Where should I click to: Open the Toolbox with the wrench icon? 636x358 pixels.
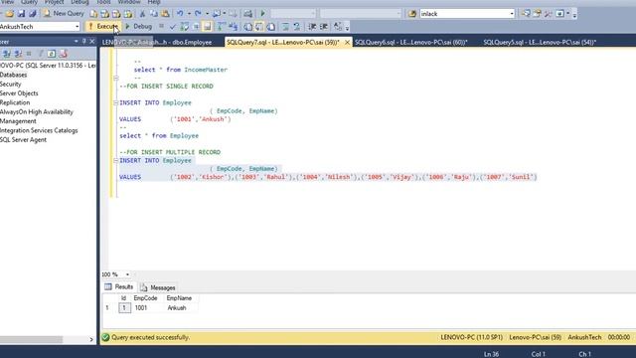pyautogui.click(x=548, y=14)
